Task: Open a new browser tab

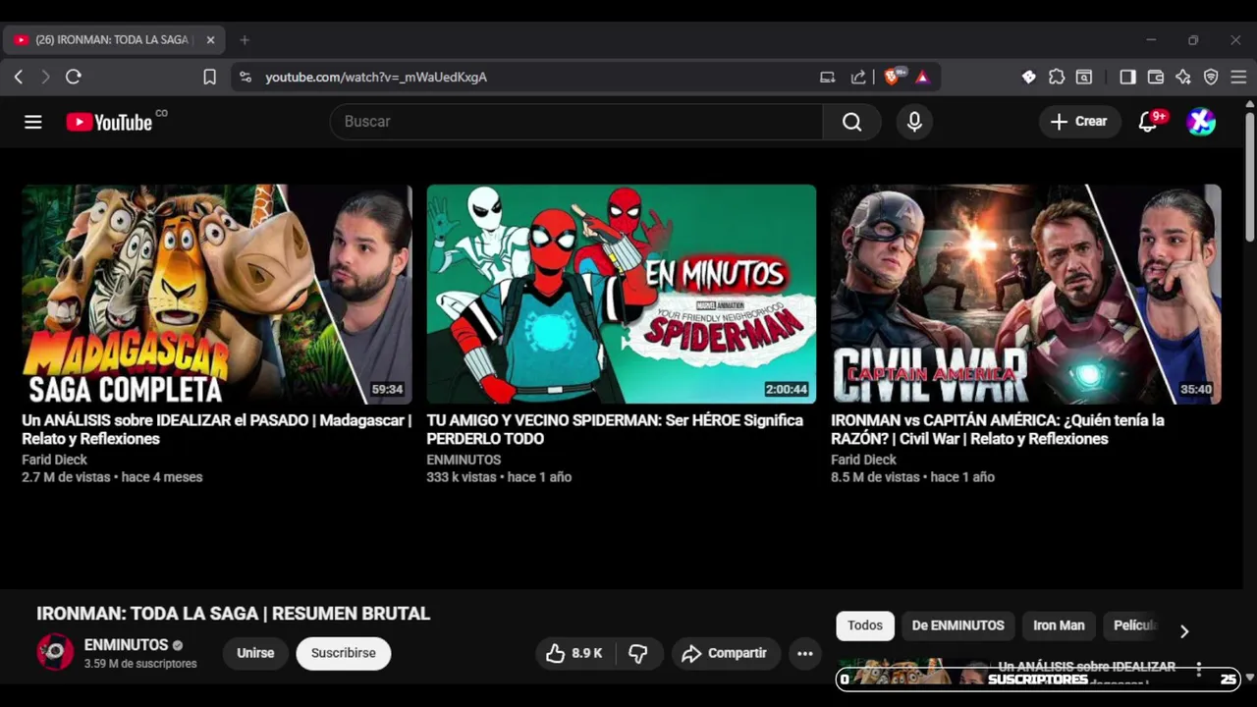Action: [245, 40]
